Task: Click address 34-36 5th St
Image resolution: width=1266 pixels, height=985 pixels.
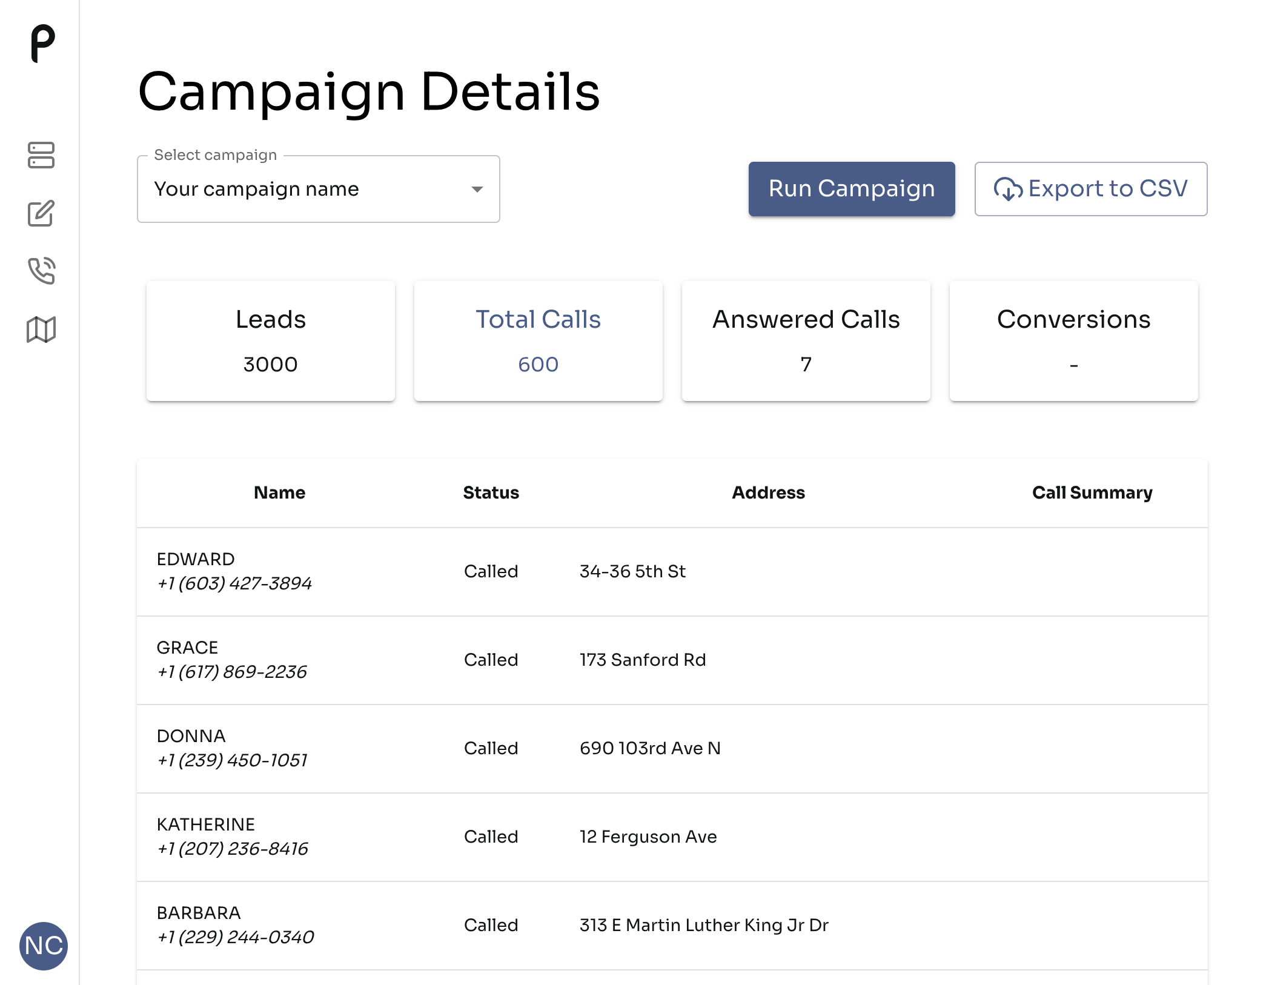Action: pos(632,571)
